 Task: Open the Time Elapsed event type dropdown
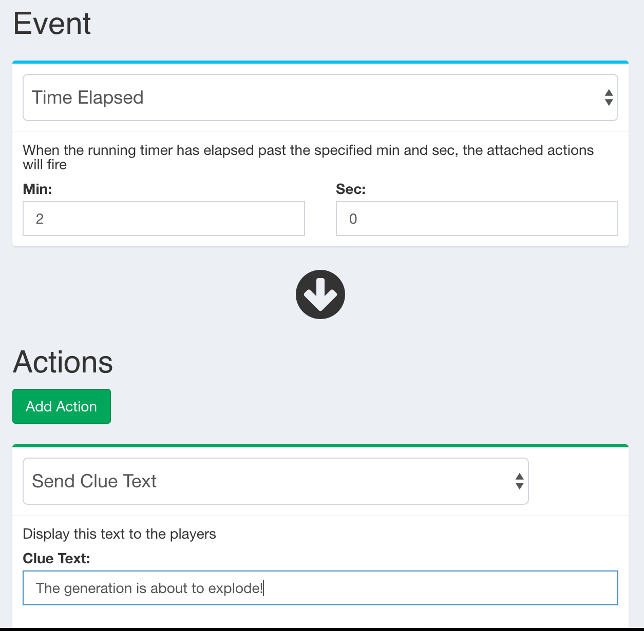pos(320,97)
